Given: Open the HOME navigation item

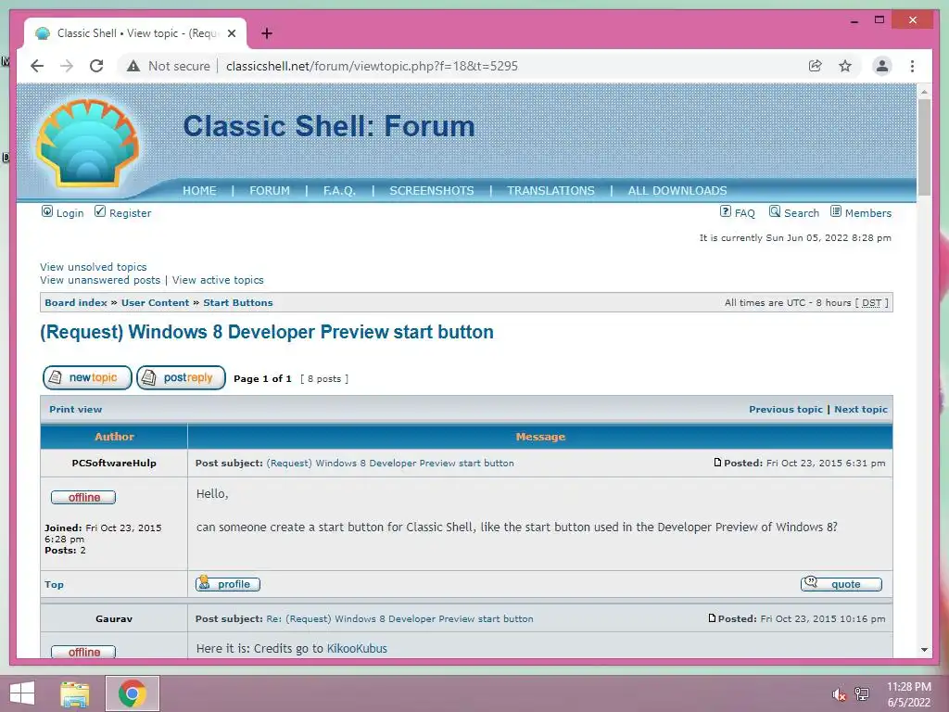Looking at the screenshot, I should point(199,191).
